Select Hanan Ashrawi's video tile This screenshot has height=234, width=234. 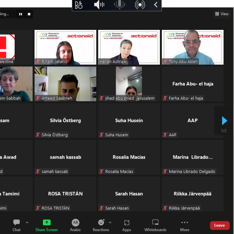coord(129,47)
